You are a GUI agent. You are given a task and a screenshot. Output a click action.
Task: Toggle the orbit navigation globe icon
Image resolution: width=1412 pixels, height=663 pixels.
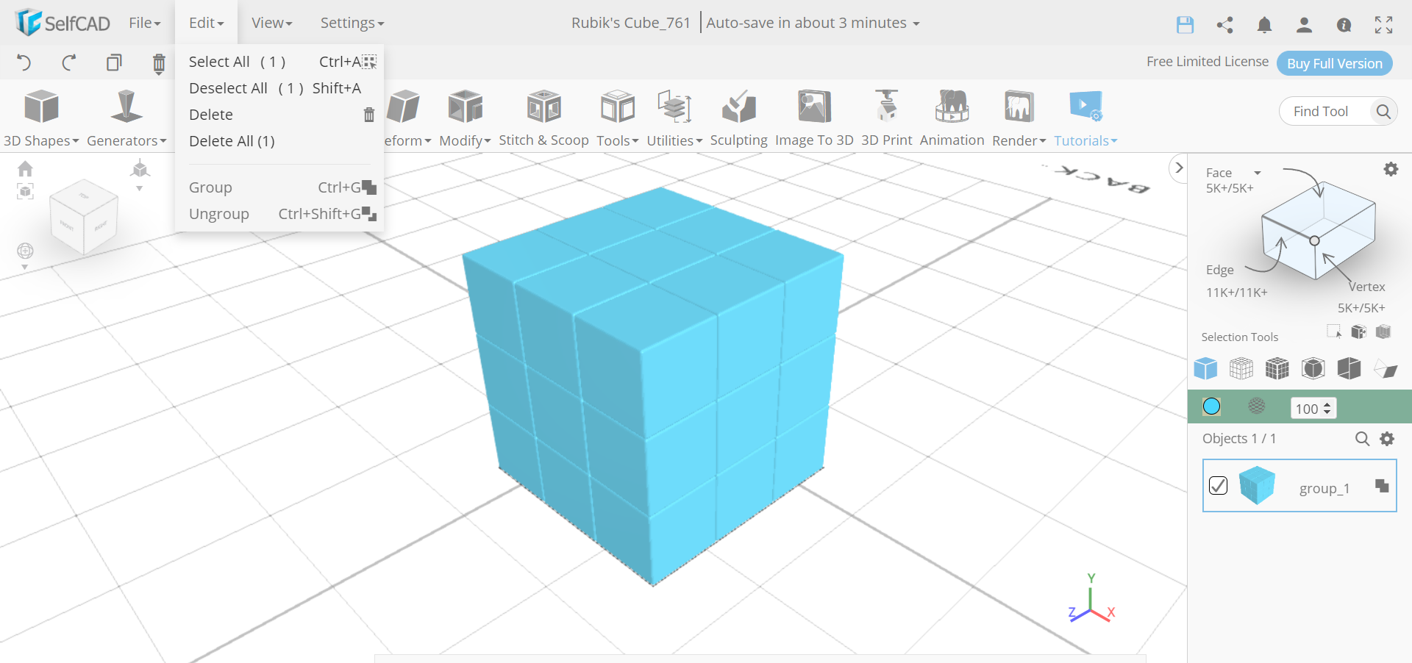click(25, 251)
